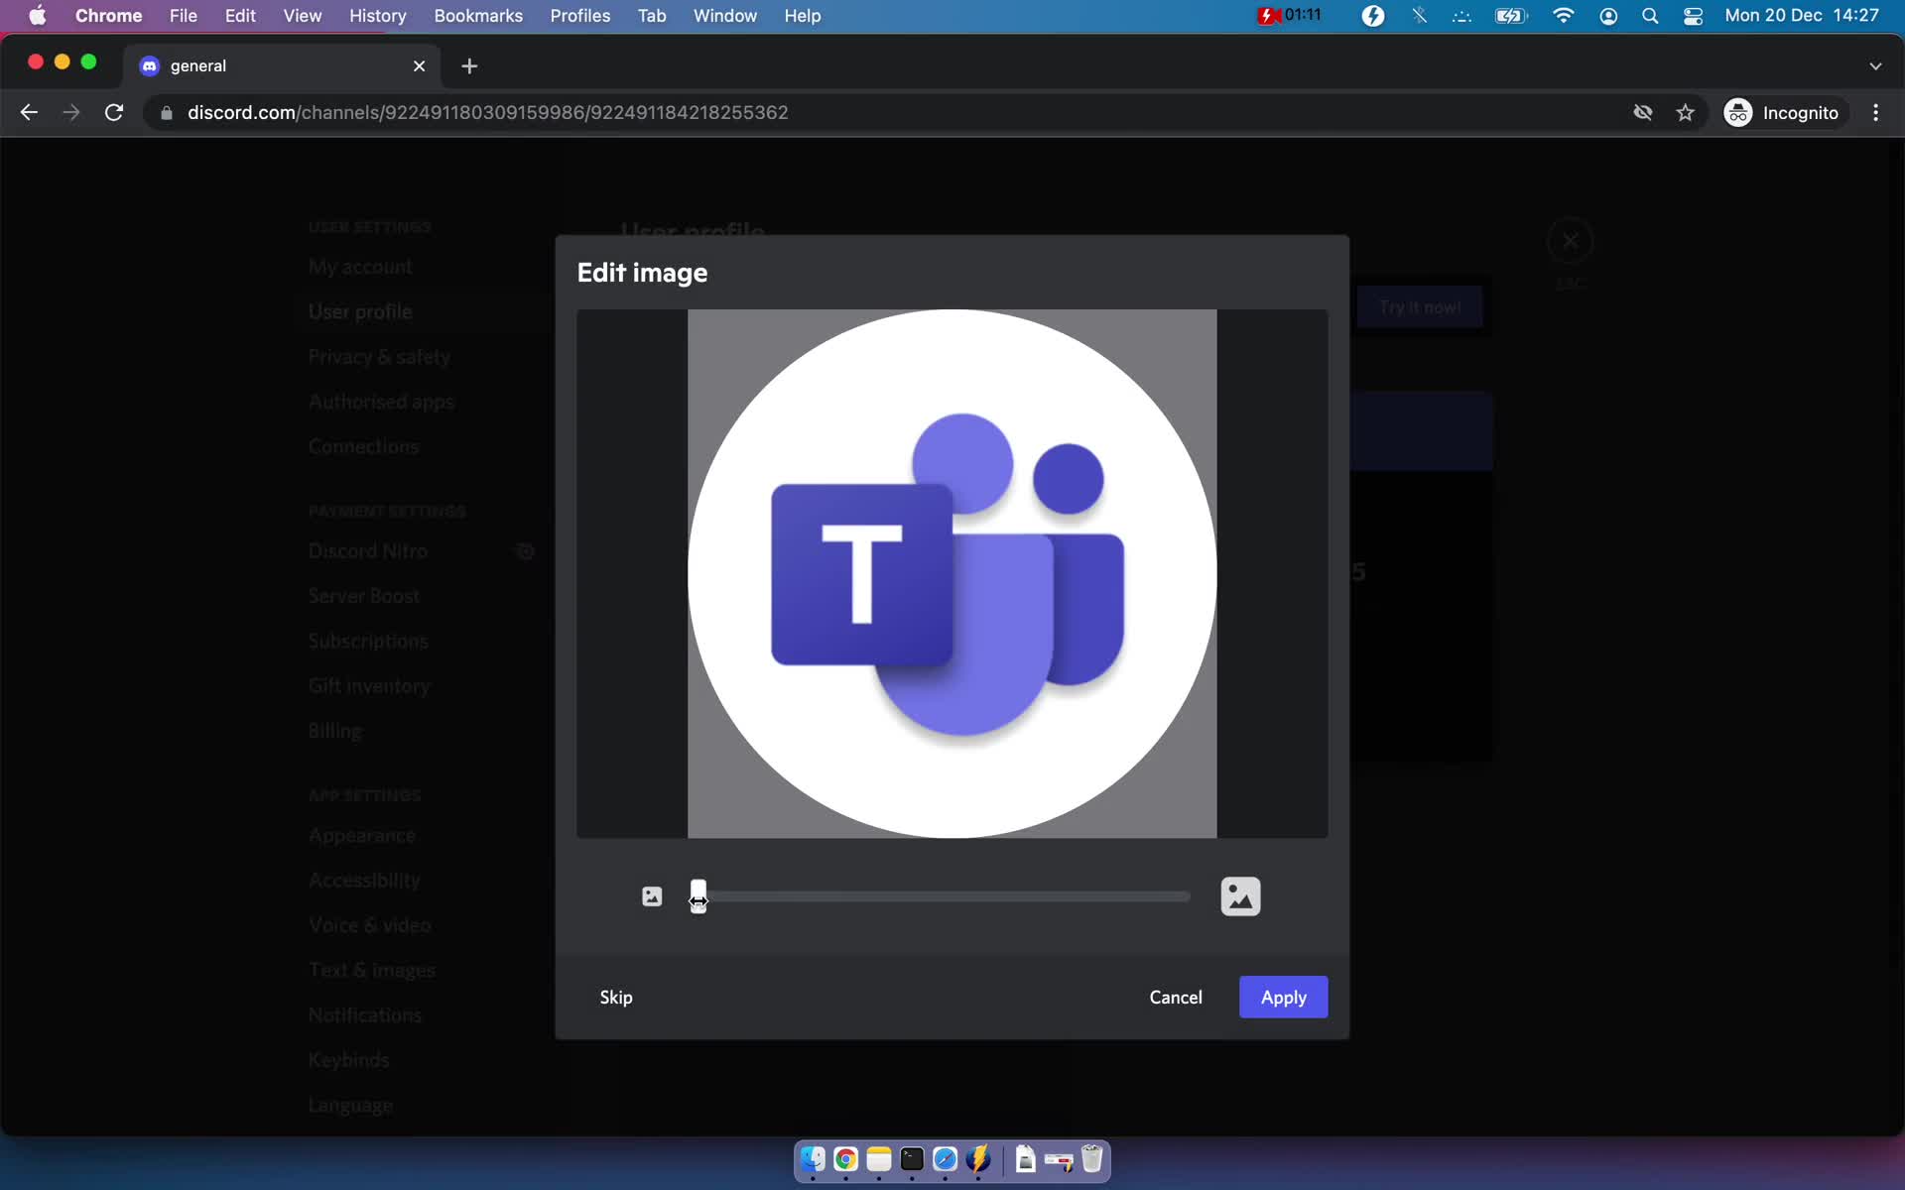Screen dimensions: 1905x1190
Task: Click the Bluetooth status icon
Action: [x=1419, y=15]
